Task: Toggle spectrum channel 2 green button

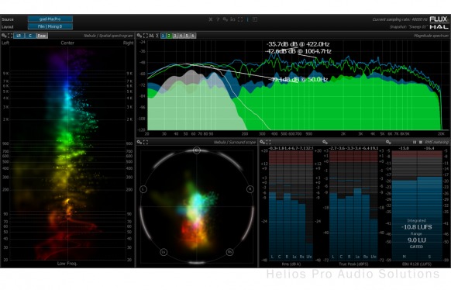Action: point(169,36)
